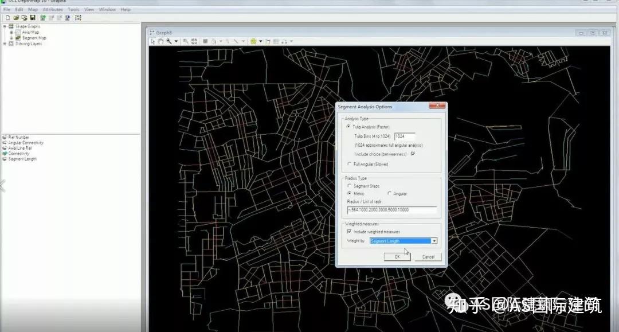Select the pan hand tool above the map
The height and width of the screenshot is (332, 619).
161,41
